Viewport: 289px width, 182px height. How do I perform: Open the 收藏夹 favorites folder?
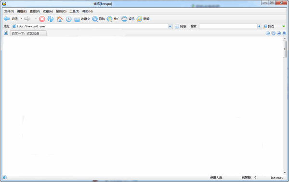point(82,19)
